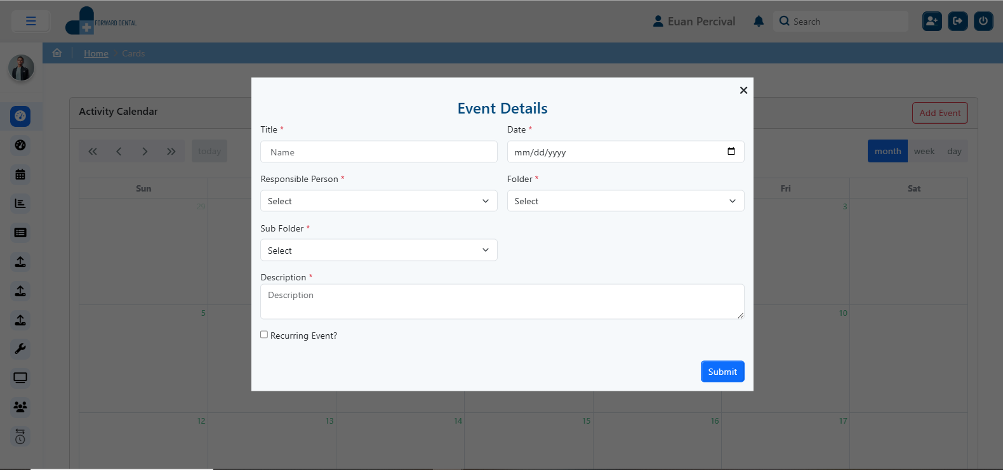Switch calendar to month view

[x=887, y=151]
